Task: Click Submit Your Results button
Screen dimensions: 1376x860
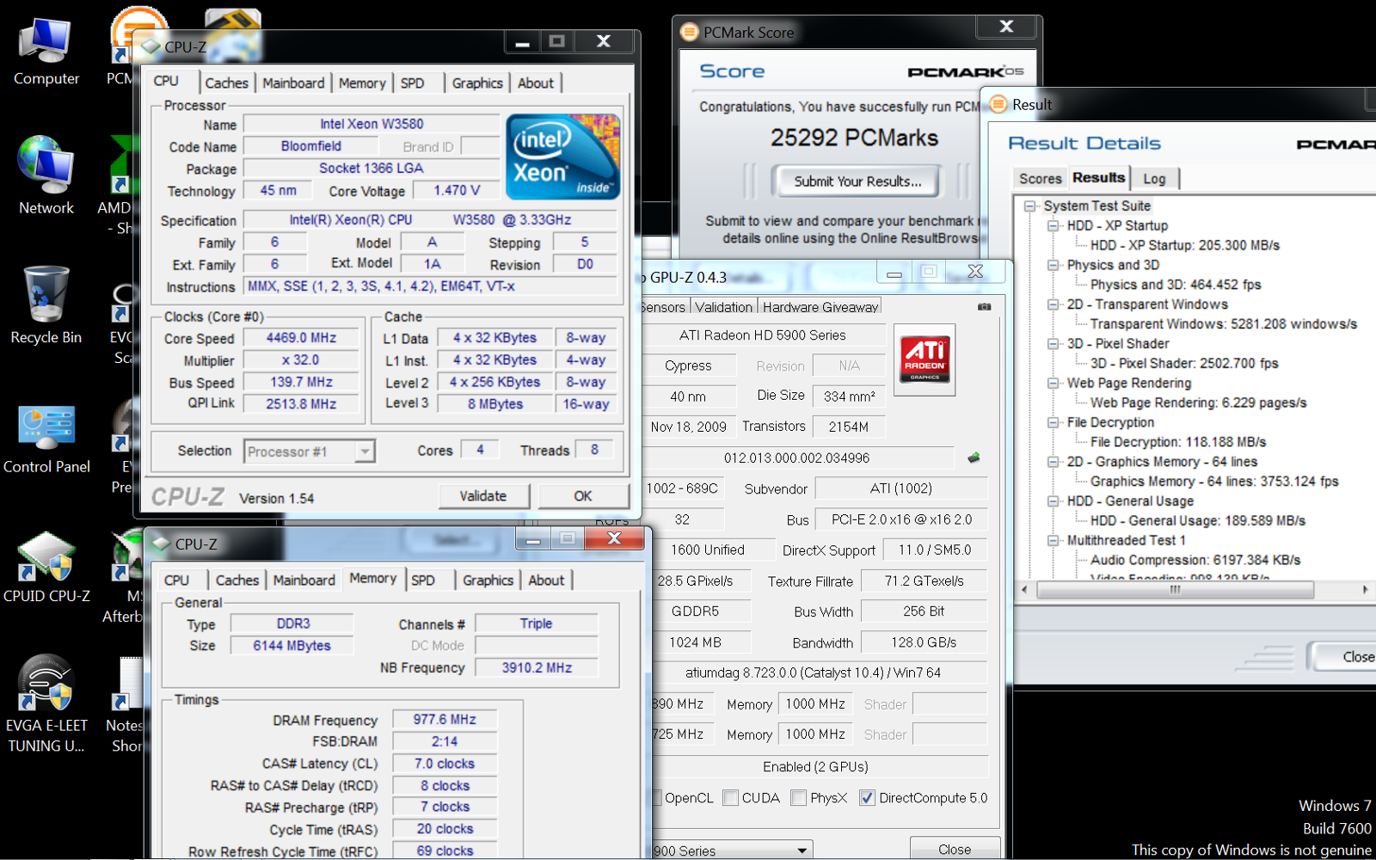Action: click(x=857, y=181)
